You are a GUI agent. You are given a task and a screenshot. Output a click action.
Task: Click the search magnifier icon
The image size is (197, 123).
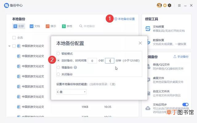click(81, 26)
